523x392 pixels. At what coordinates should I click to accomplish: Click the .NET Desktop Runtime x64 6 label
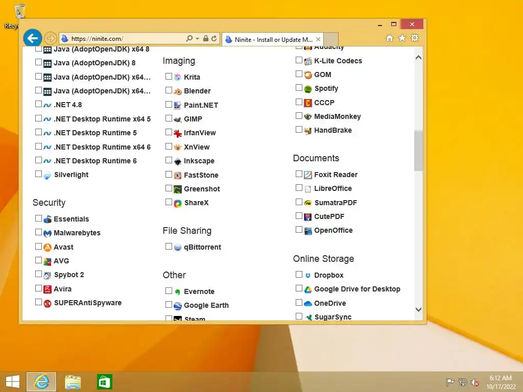coord(102,147)
